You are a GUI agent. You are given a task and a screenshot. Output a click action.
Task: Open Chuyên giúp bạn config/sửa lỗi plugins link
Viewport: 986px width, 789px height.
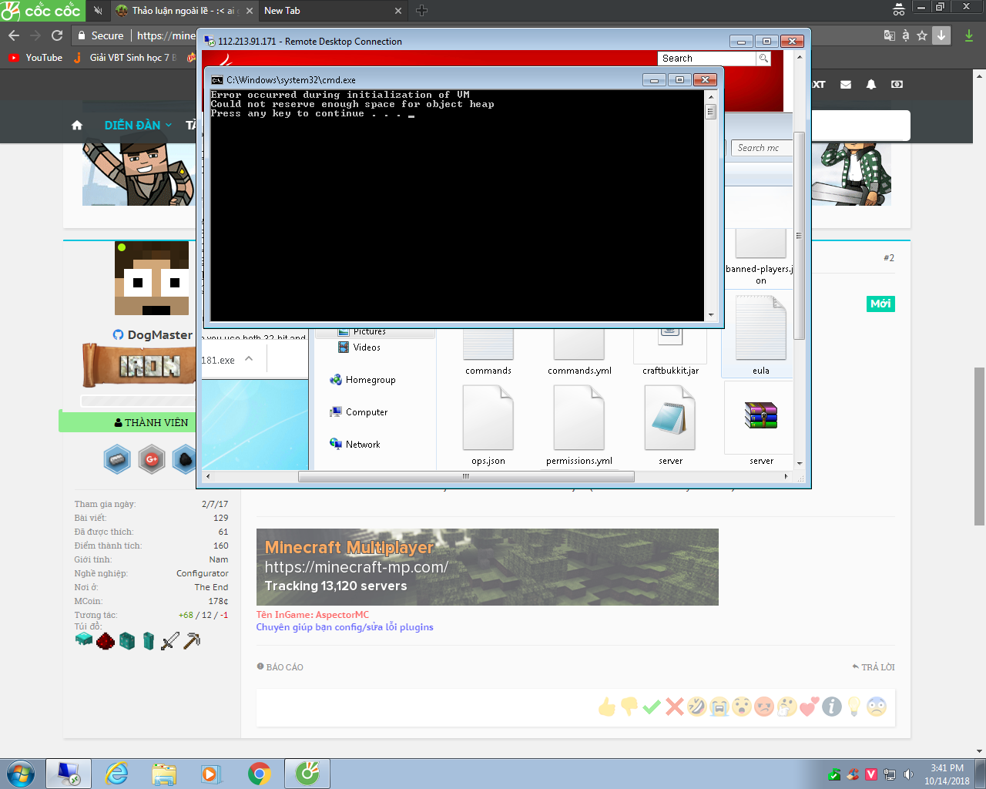click(345, 627)
